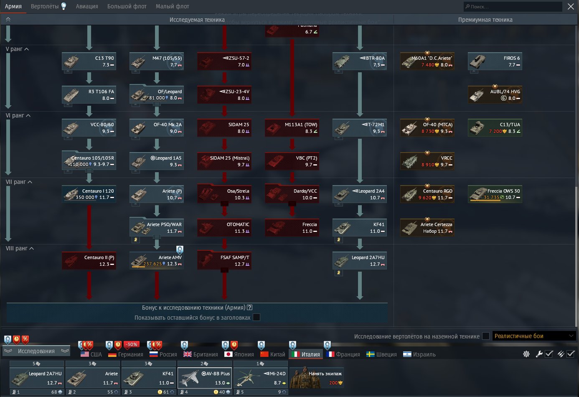Click the Centauro I 120 vehicle
The height and width of the screenshot is (397, 579).
(x=89, y=194)
